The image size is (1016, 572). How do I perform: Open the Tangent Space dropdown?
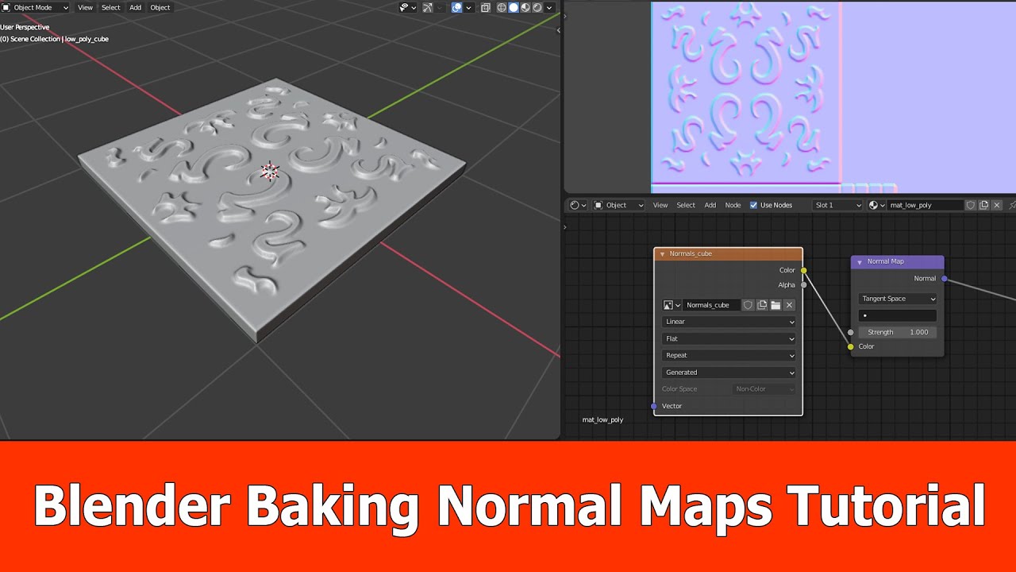[x=897, y=298]
